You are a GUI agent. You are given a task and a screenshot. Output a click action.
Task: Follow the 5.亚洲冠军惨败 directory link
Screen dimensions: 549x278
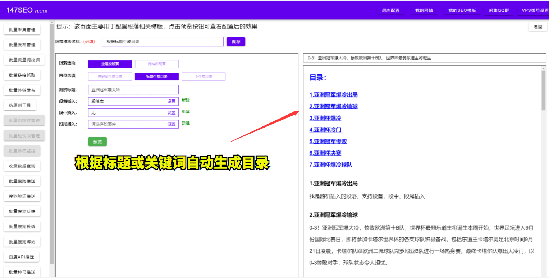[328, 142]
